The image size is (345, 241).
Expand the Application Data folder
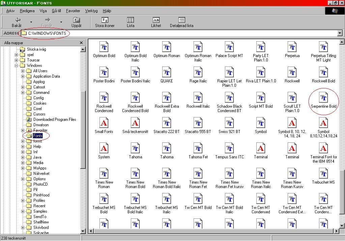pos(23,76)
